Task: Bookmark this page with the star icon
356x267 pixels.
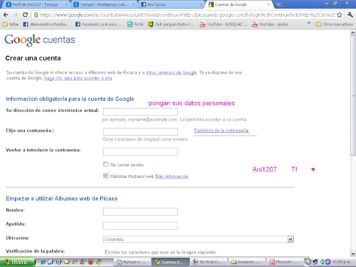Action: tap(339, 15)
